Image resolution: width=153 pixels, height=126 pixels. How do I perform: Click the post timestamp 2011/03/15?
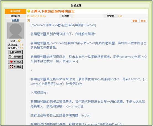pos(36,16)
